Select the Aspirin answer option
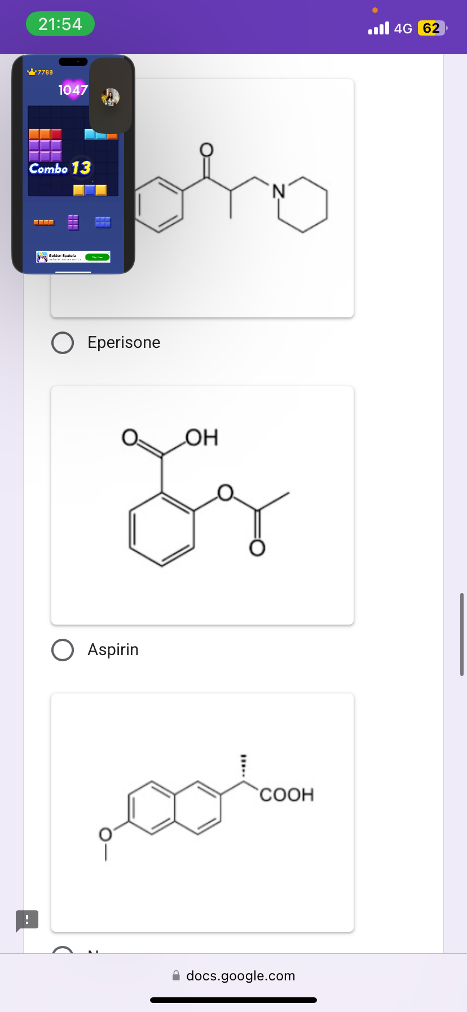 pyautogui.click(x=63, y=649)
